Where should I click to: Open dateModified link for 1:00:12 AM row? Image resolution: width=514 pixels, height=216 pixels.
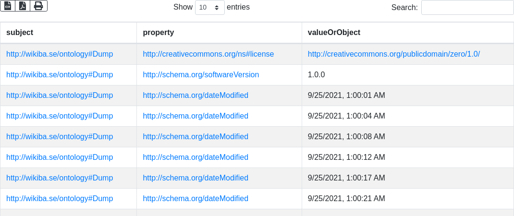[196, 157]
